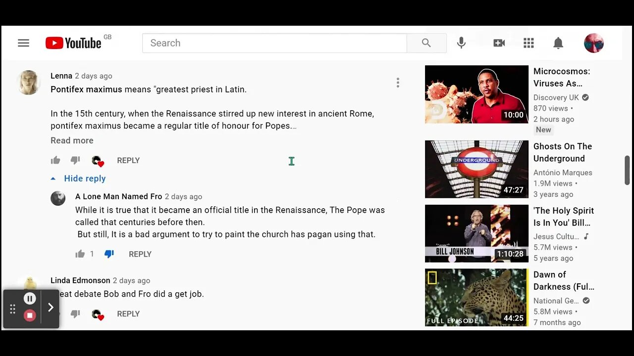Click Lenna's profile picture
The image size is (634, 356).
[28, 82]
